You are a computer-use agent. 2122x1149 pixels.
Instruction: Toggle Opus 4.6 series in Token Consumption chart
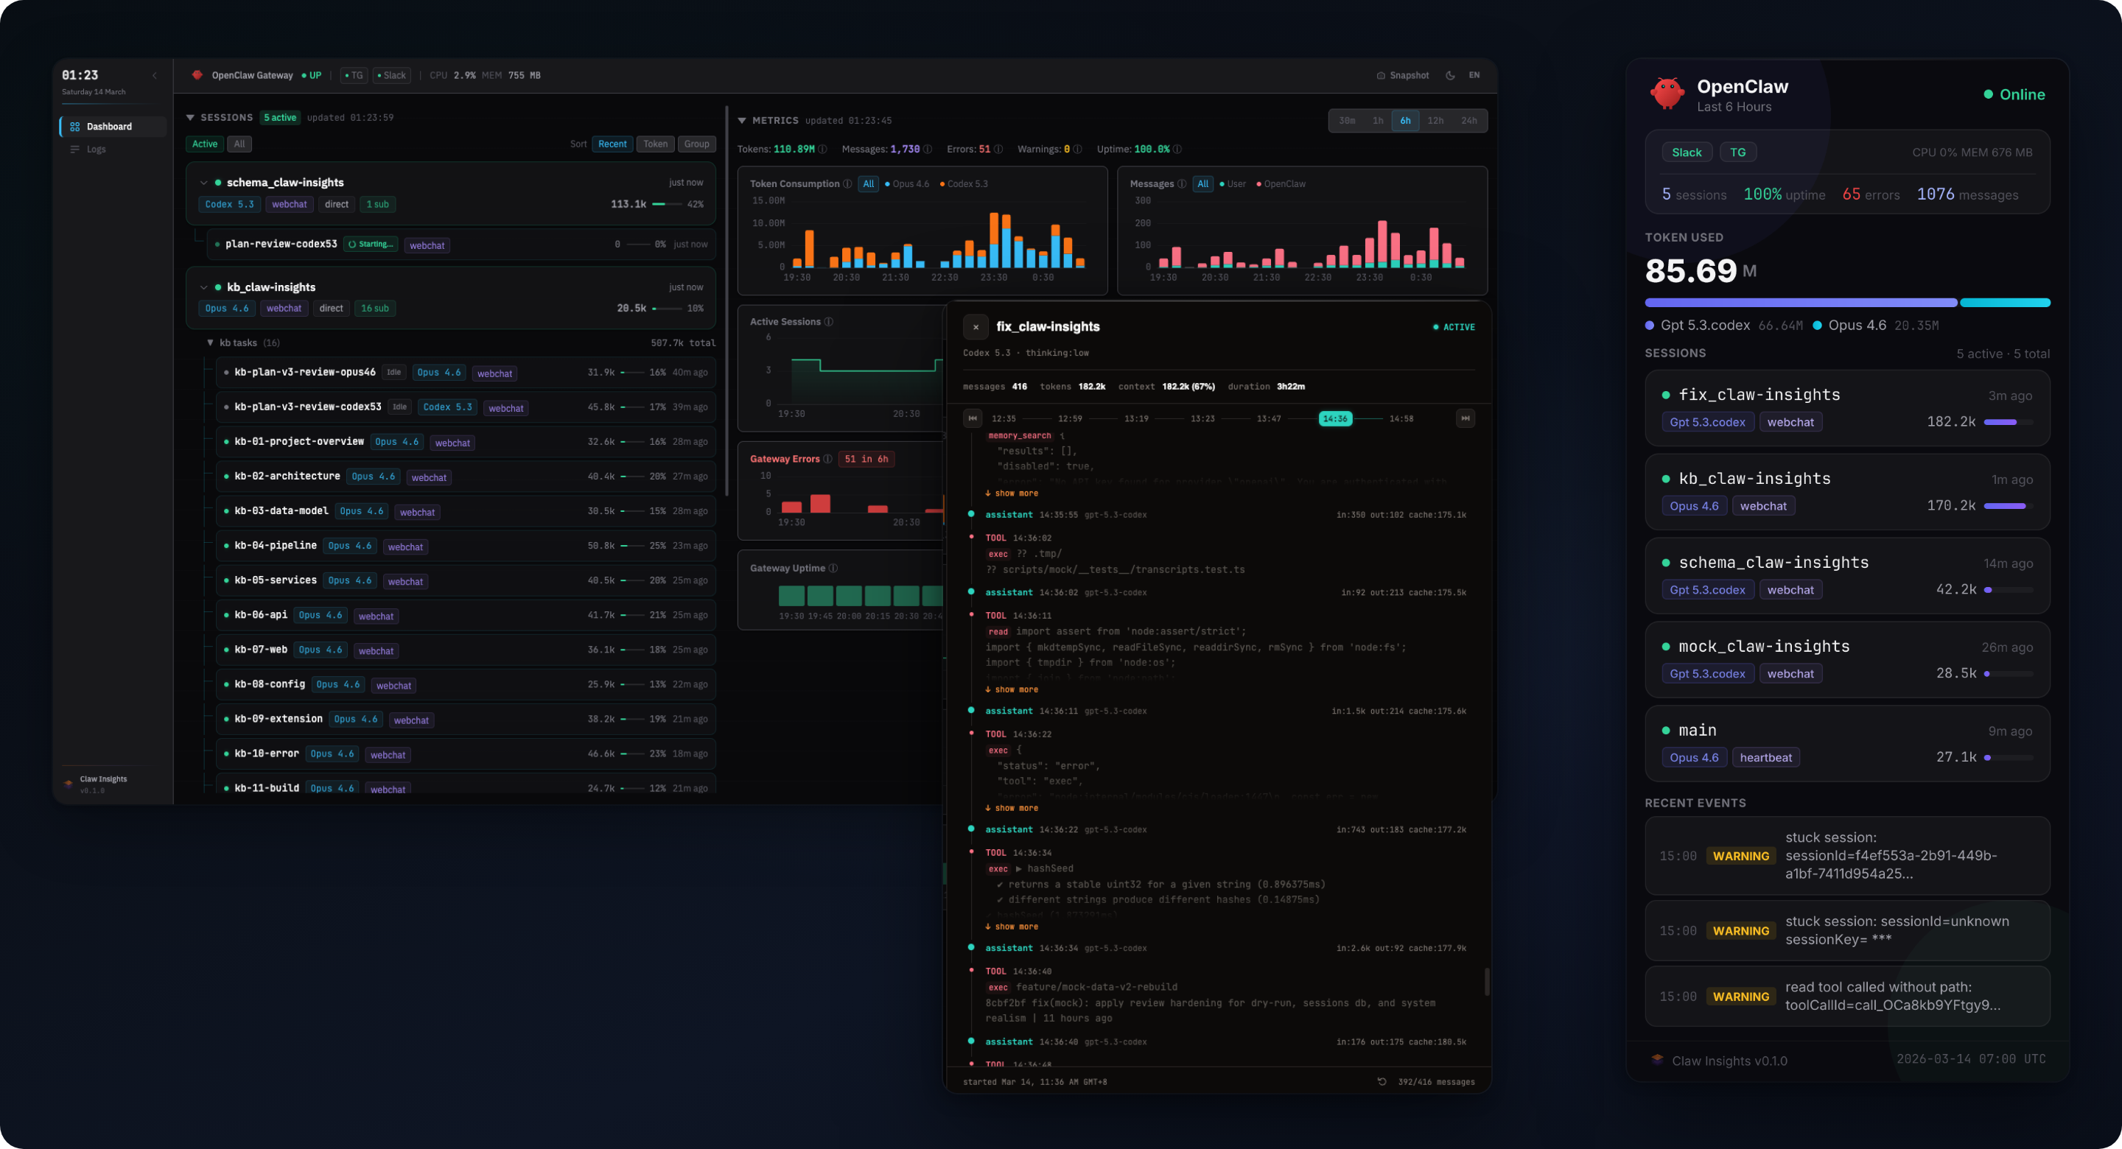[x=909, y=183]
